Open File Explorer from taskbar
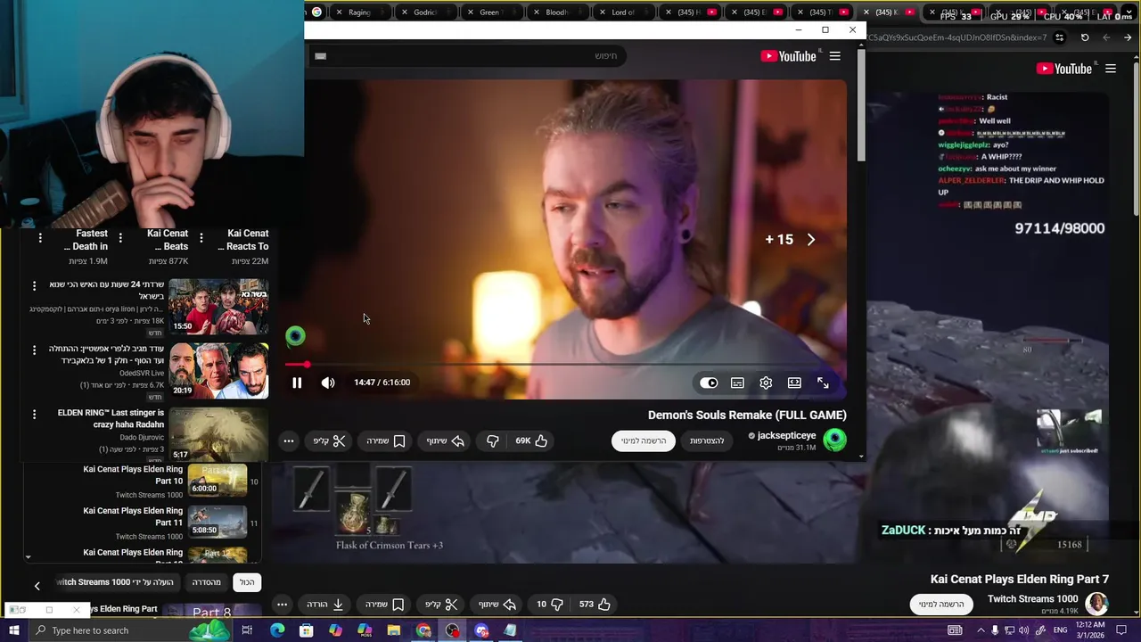Image resolution: width=1141 pixels, height=642 pixels. click(x=394, y=630)
